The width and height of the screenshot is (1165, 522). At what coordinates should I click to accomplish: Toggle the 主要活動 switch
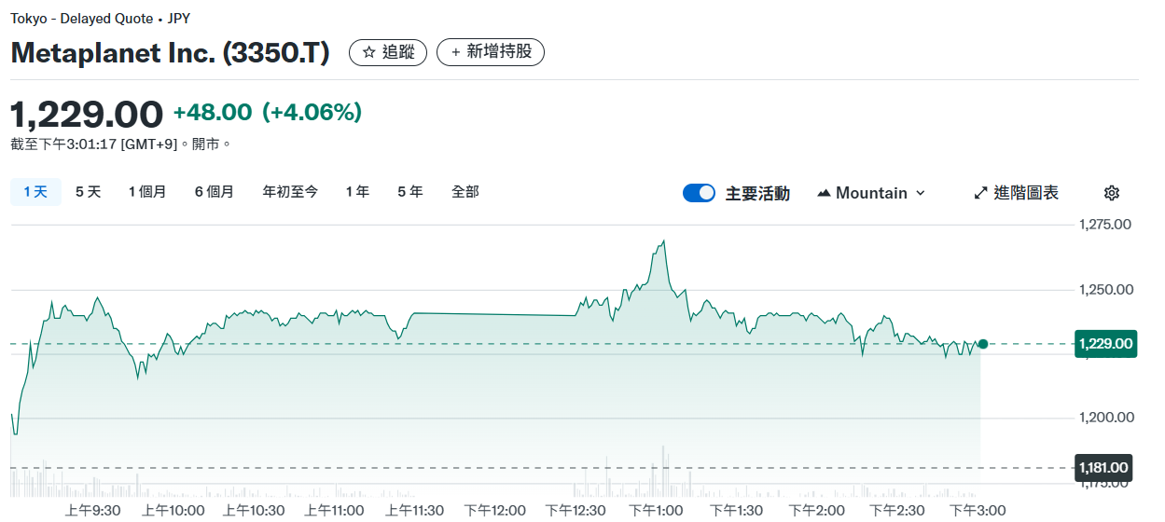[x=699, y=193]
